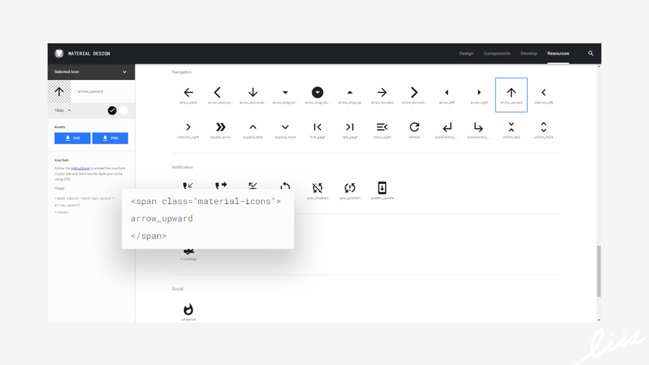Select the chevron_left icon
The width and height of the screenshot is (649, 365).
tap(544, 92)
